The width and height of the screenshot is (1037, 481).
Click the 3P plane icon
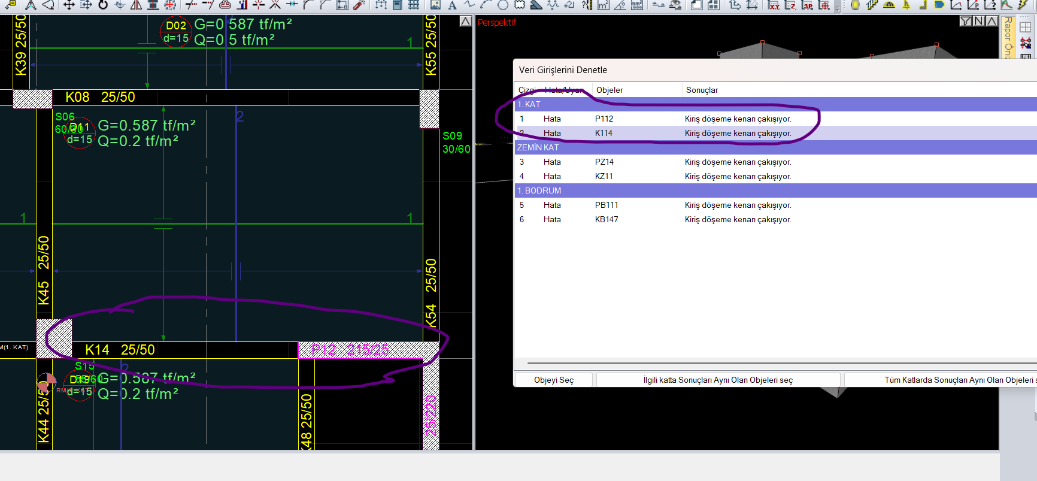click(807, 5)
